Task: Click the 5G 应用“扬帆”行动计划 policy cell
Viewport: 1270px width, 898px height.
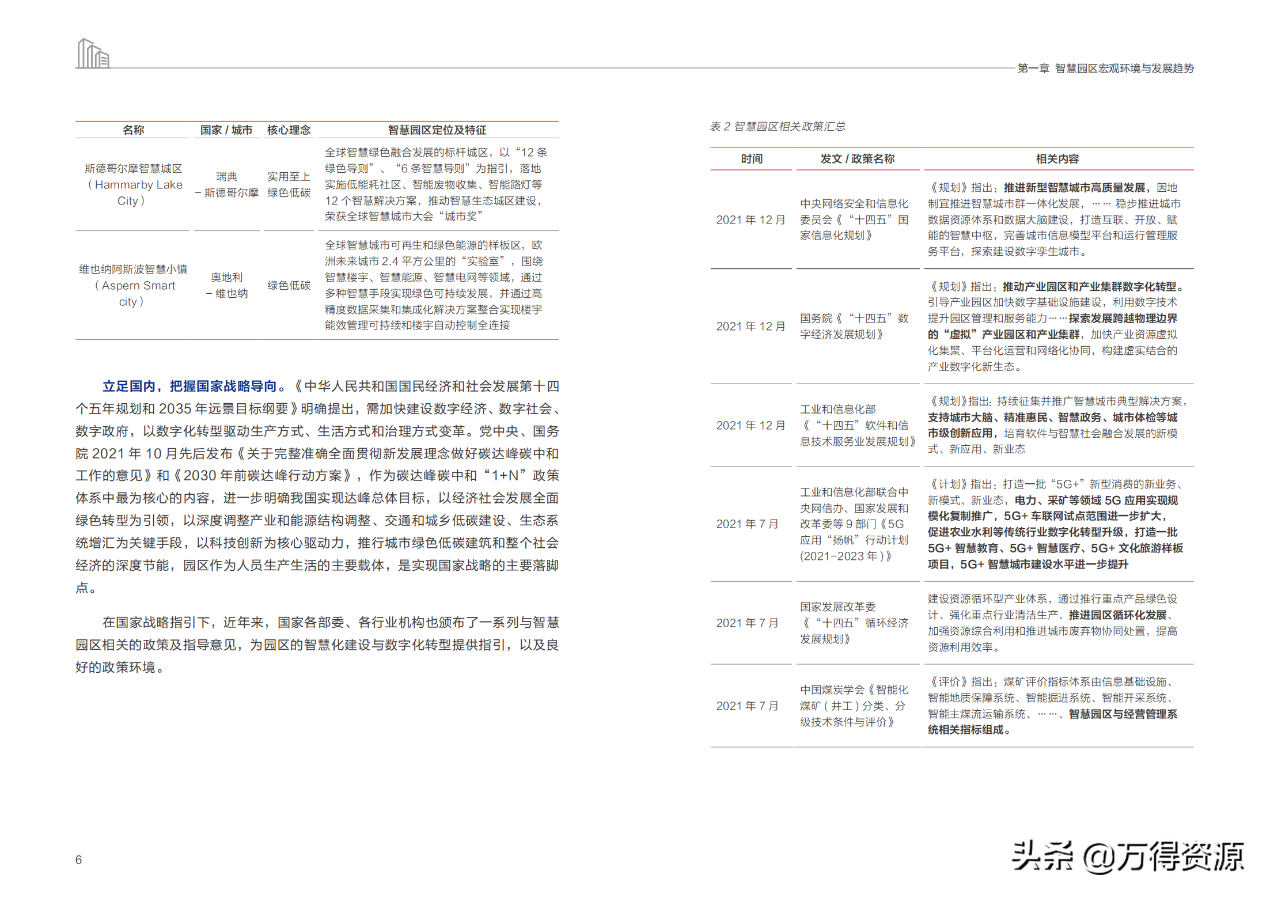Action: (854, 524)
